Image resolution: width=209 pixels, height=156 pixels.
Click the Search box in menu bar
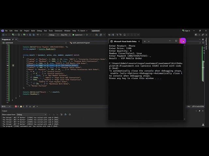tap(83, 31)
